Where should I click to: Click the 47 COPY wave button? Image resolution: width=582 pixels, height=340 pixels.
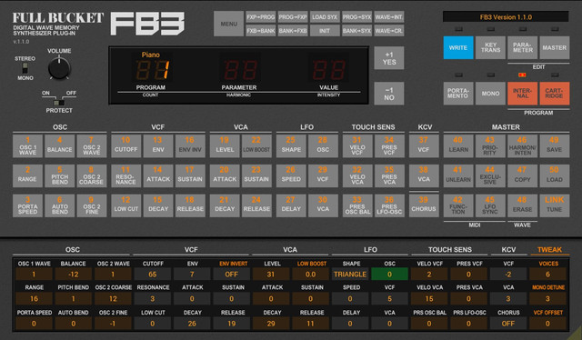coord(523,175)
